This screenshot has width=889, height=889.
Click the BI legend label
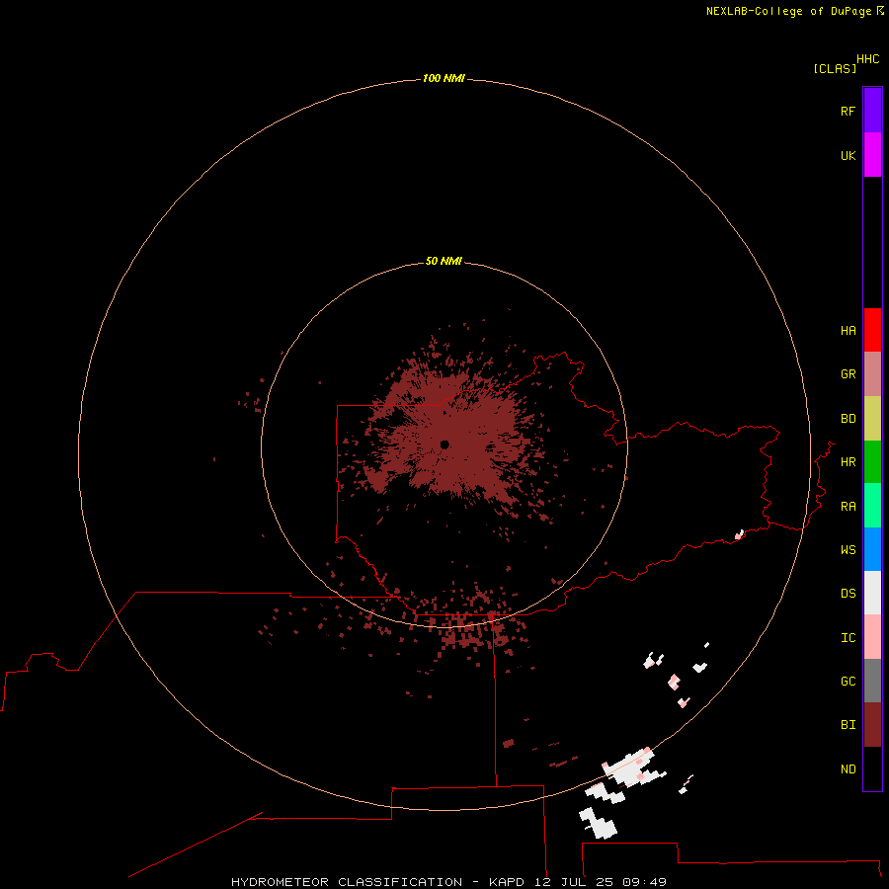(x=849, y=725)
